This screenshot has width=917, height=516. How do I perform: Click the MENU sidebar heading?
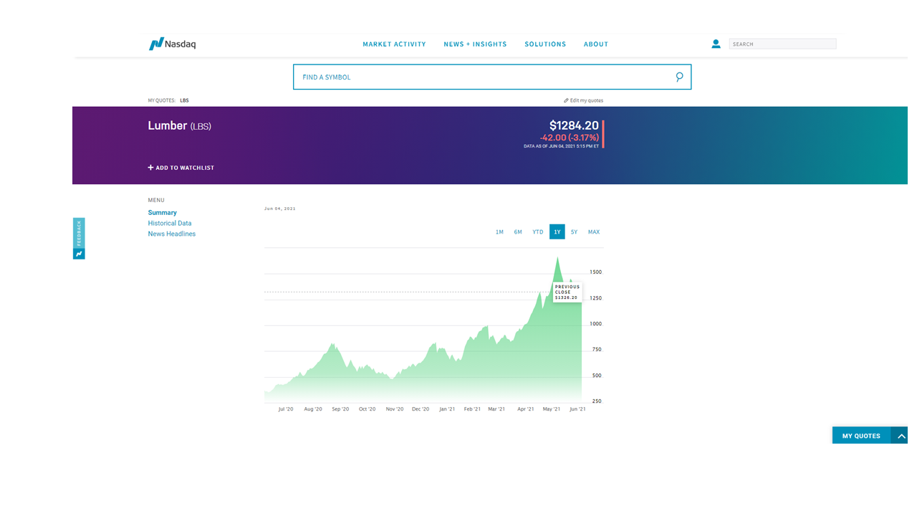click(156, 200)
